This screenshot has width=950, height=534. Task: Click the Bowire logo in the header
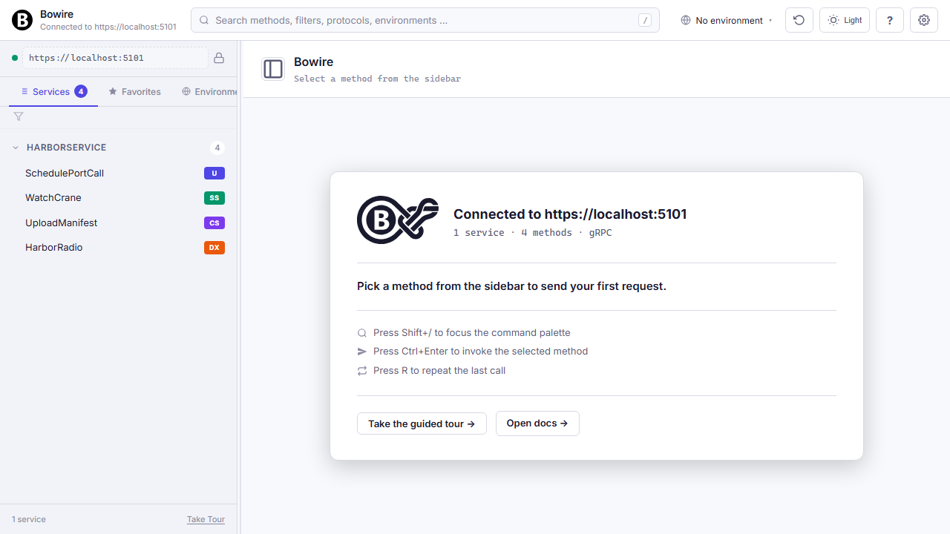(x=22, y=20)
